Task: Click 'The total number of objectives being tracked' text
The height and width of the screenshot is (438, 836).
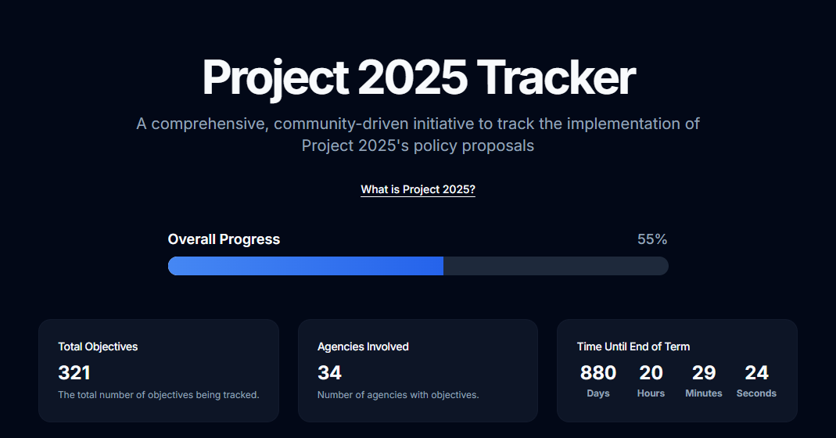Action: 158,395
